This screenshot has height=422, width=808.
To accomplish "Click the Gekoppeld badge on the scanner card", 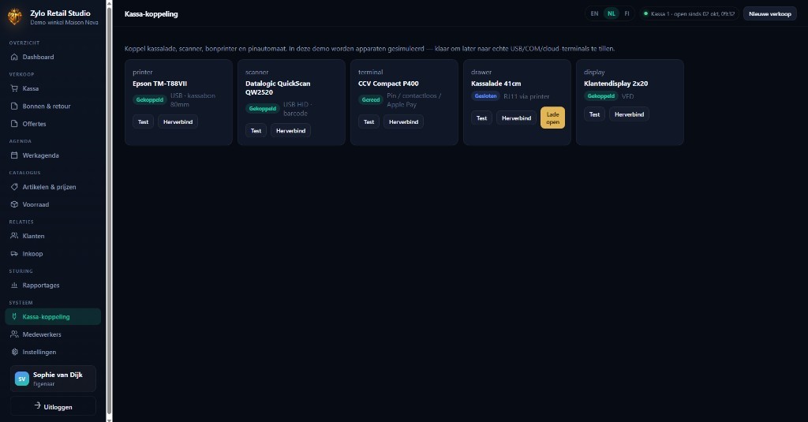I will click(x=262, y=109).
